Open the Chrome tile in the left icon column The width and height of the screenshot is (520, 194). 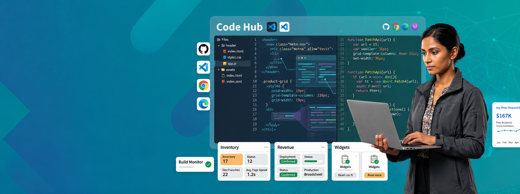coord(203,86)
